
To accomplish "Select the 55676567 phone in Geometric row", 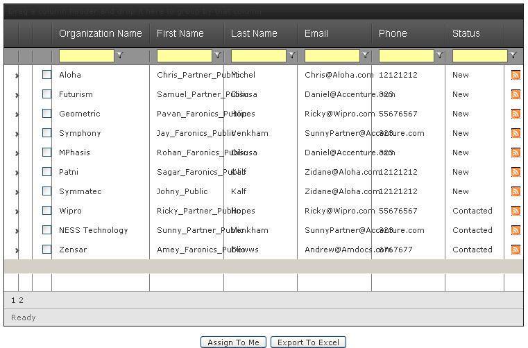I will click(398, 114).
